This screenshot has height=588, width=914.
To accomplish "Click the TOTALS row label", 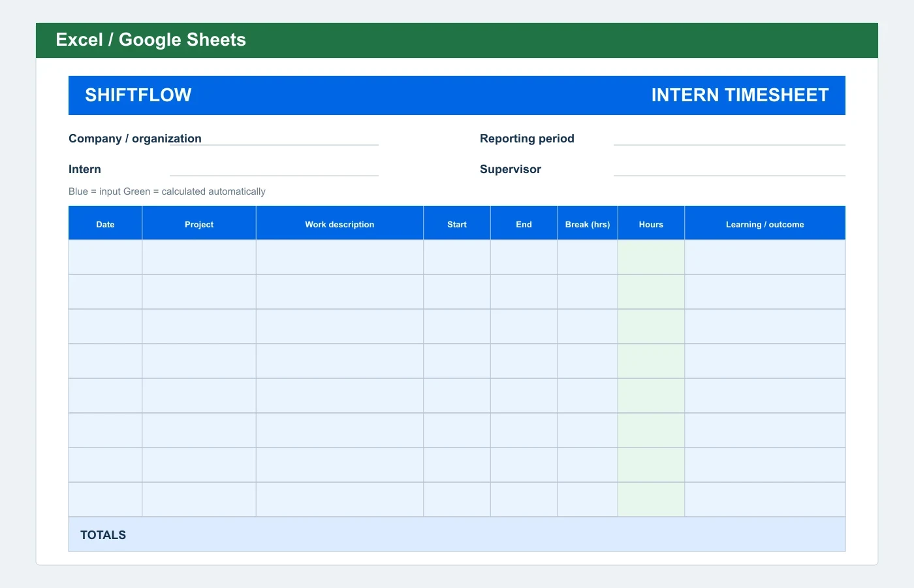I will tap(103, 535).
